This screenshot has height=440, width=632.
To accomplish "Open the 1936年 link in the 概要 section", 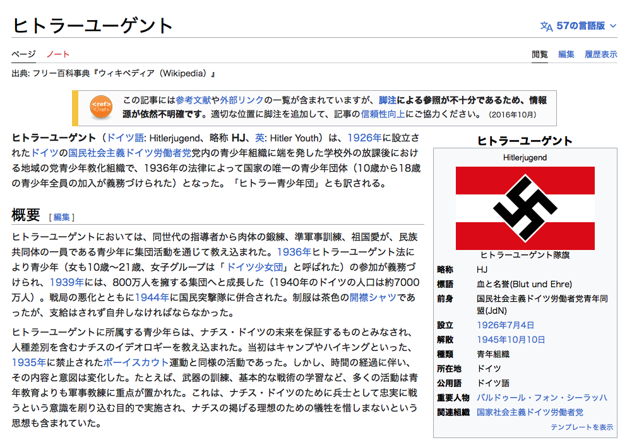I will click(x=294, y=253).
